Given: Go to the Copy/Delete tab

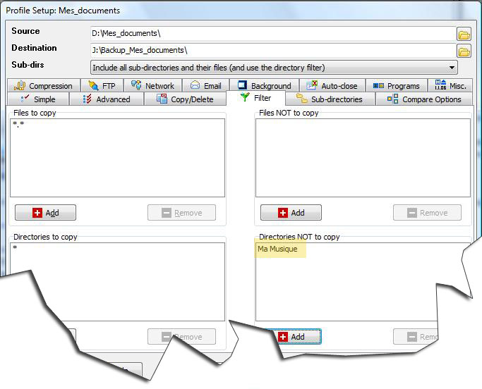Looking at the screenshot, I should [x=185, y=99].
